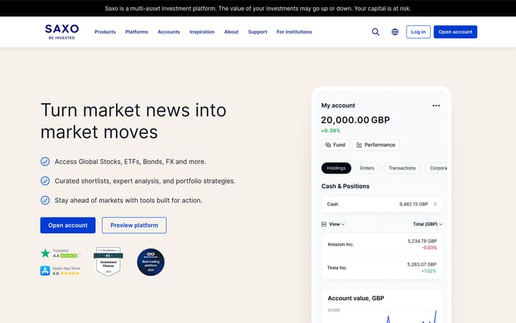Screen dimensions: 516x323
Task: Click the Investment Choices #1 badge
Action: click(x=108, y=262)
